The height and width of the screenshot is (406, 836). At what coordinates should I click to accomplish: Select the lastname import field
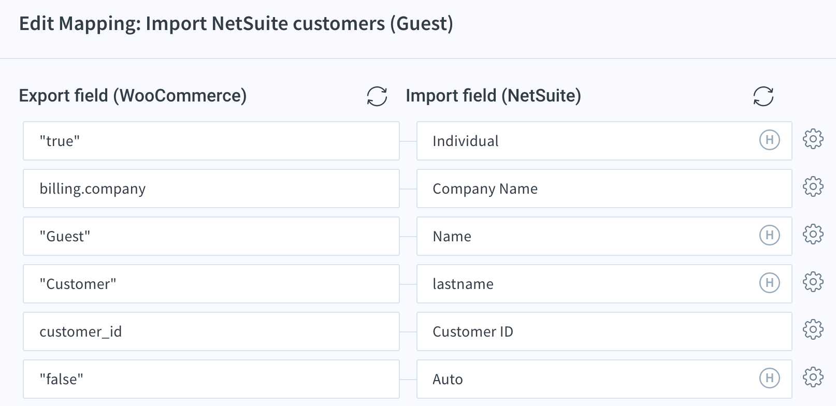(604, 284)
